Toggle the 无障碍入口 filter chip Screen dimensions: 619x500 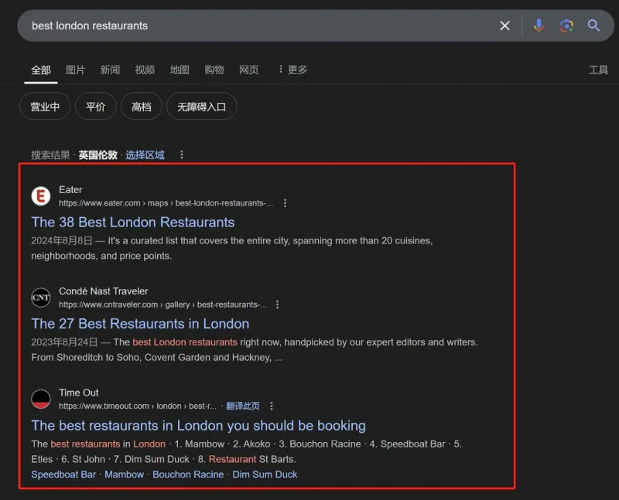[202, 107]
